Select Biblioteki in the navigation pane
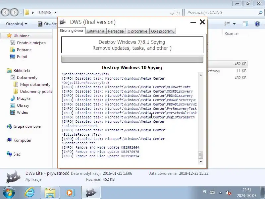265x199 pixels. click(22, 71)
